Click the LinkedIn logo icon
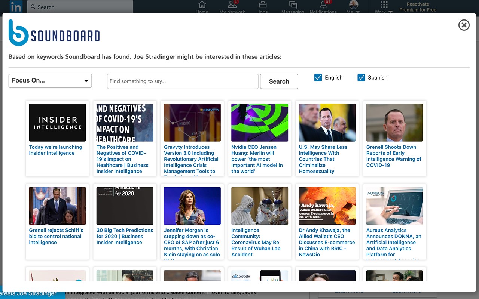 click(x=16, y=7)
